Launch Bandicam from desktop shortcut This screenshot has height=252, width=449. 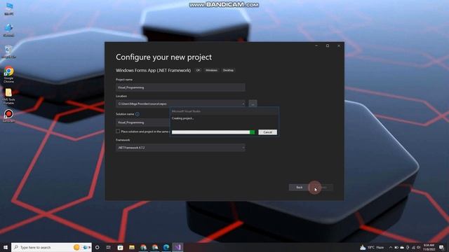8,115
